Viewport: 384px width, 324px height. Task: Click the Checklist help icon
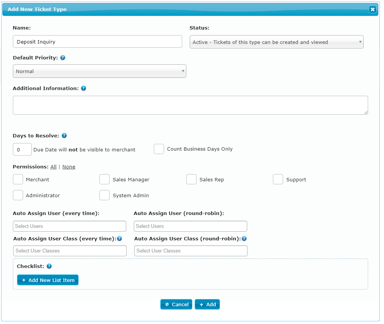click(49, 266)
